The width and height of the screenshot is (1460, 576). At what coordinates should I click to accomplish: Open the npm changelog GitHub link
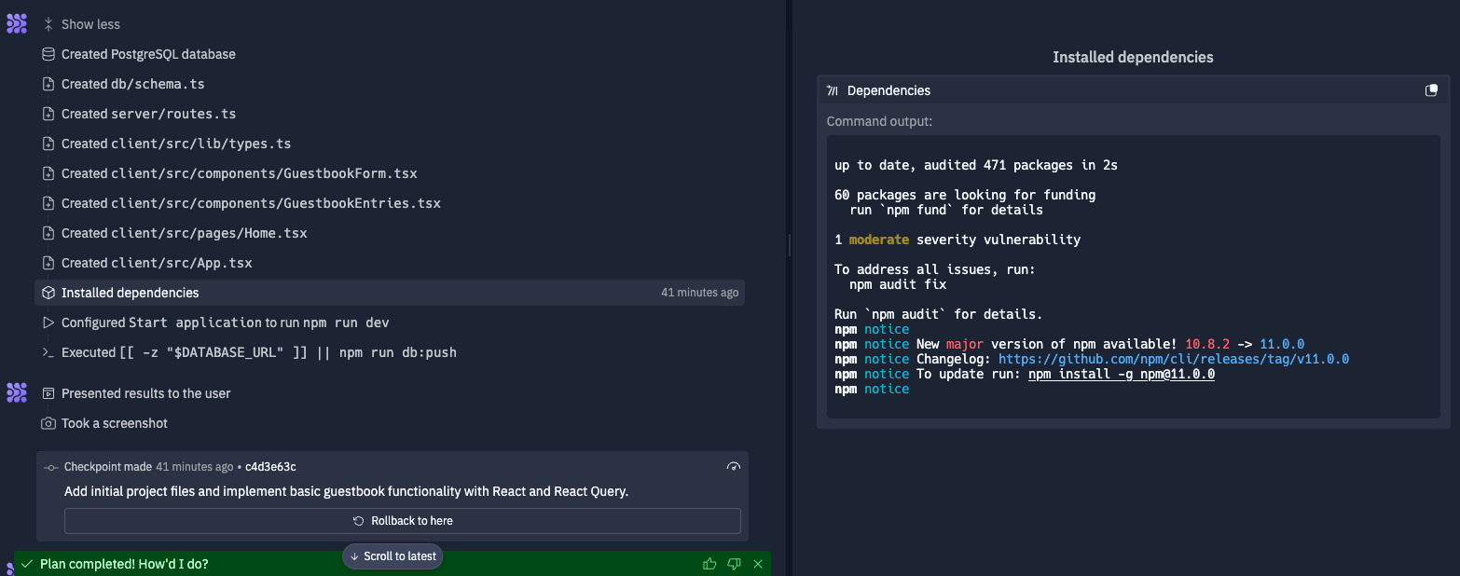(1174, 359)
